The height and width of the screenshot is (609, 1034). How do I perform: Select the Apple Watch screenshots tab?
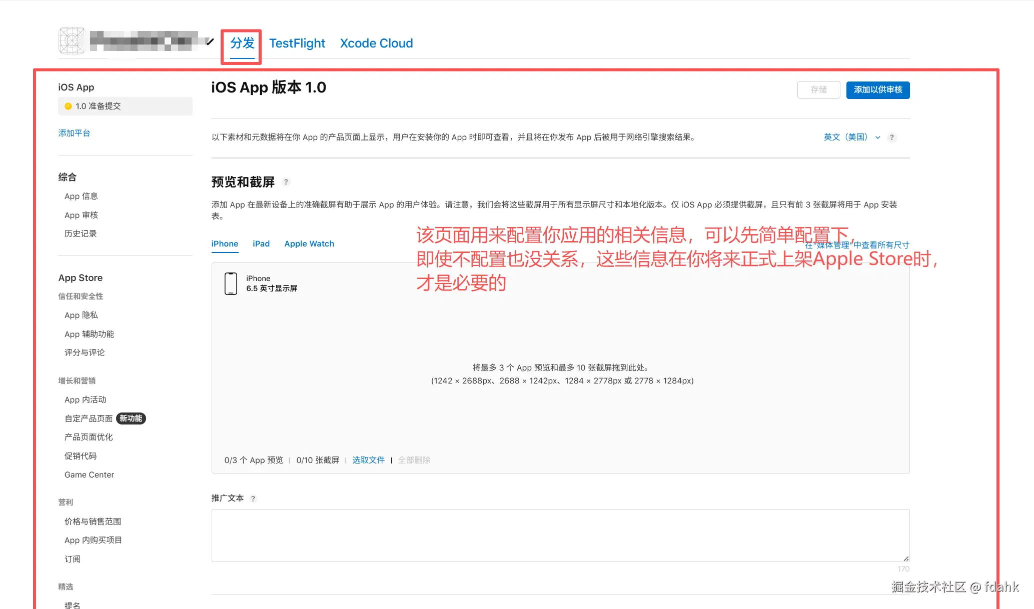coord(309,243)
